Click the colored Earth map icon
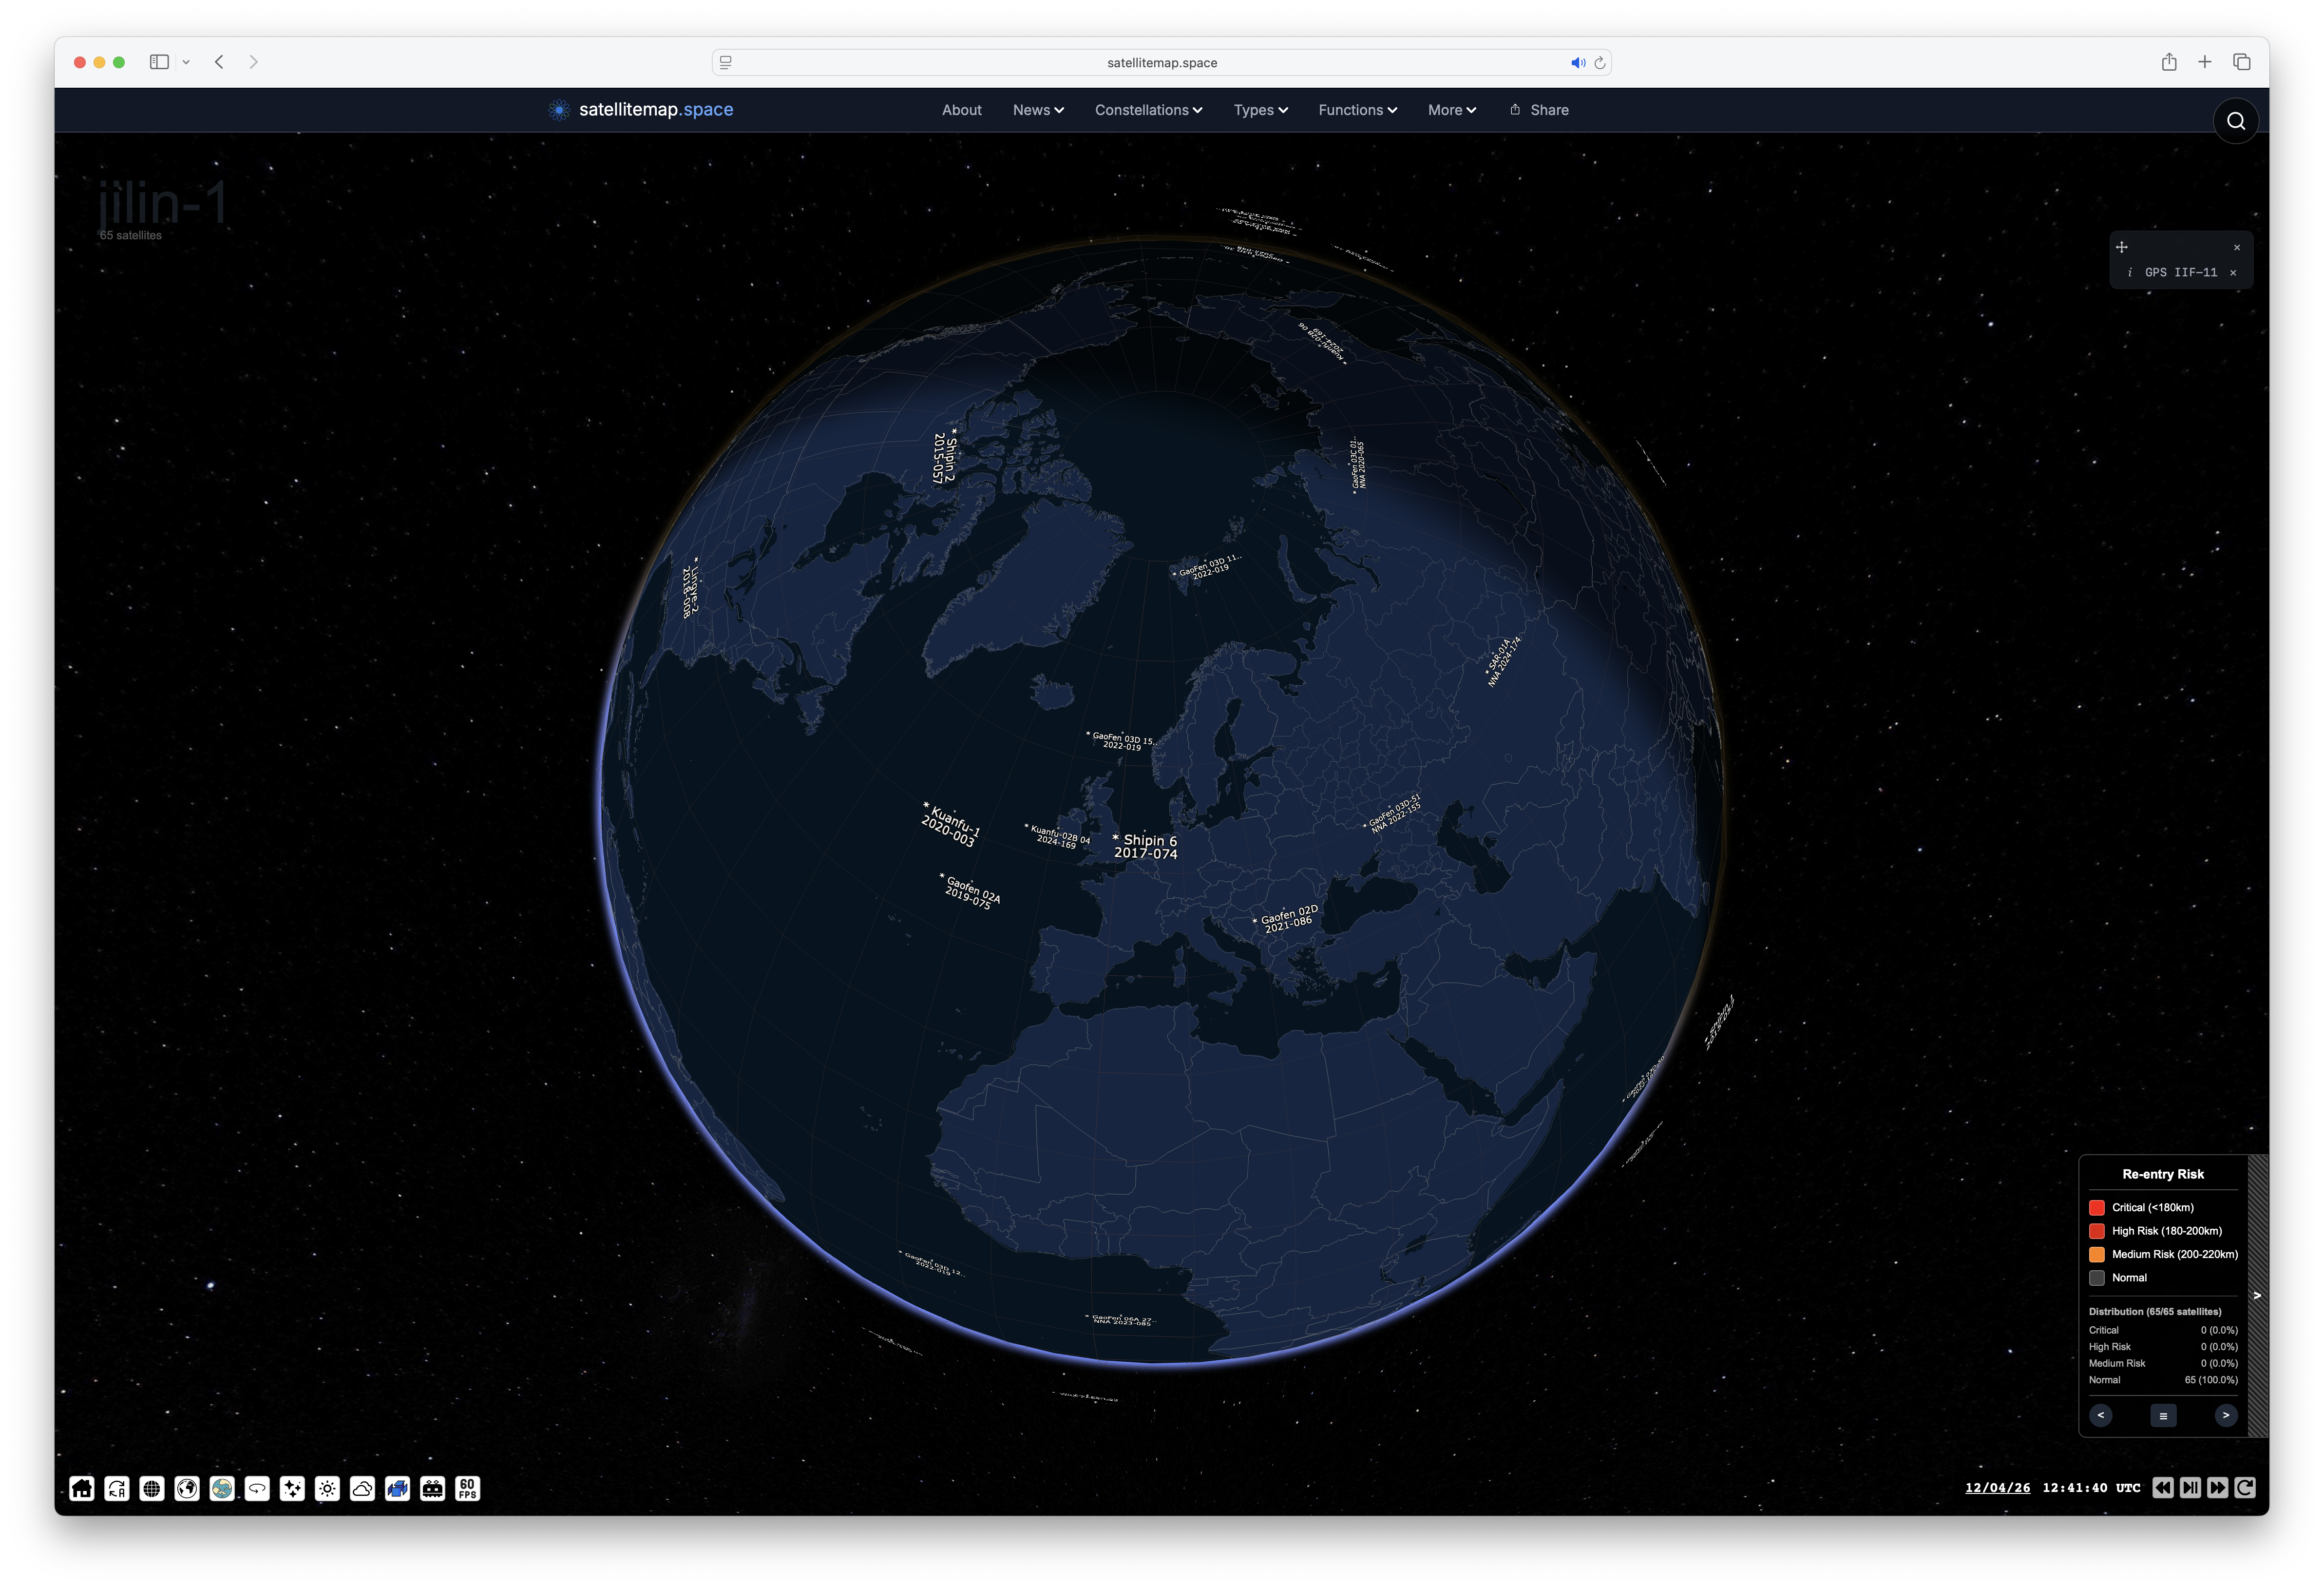The height and width of the screenshot is (1588, 2324). coord(222,1488)
